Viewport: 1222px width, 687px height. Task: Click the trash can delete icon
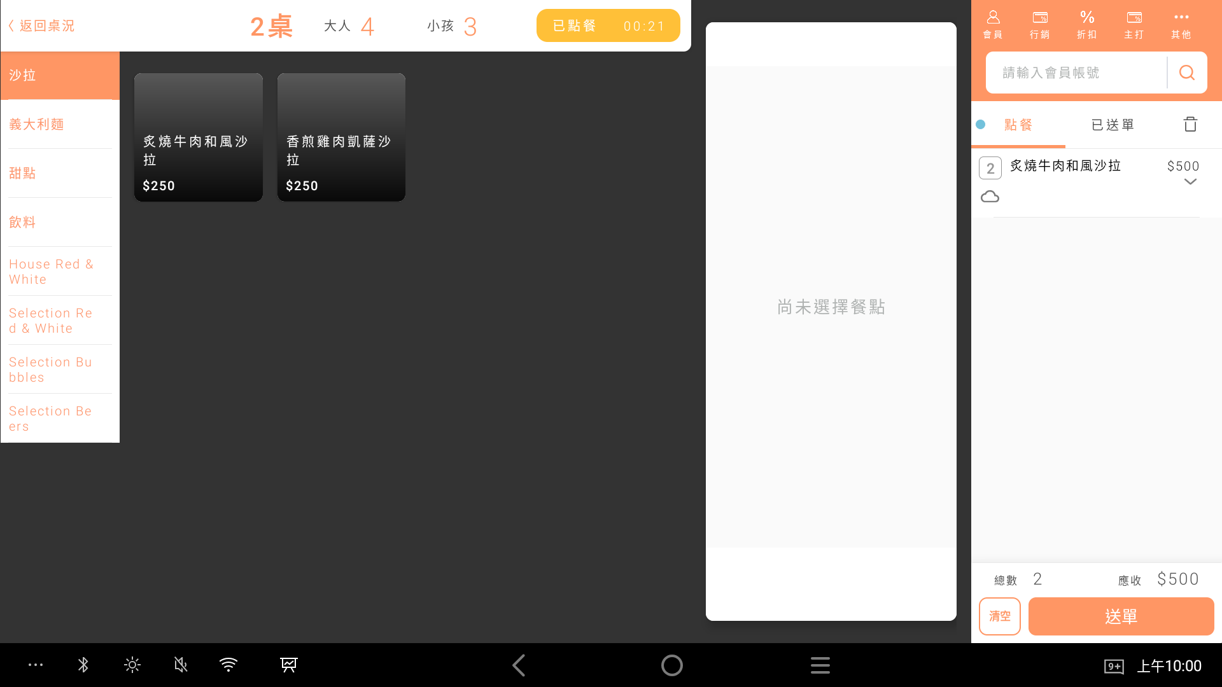point(1190,124)
